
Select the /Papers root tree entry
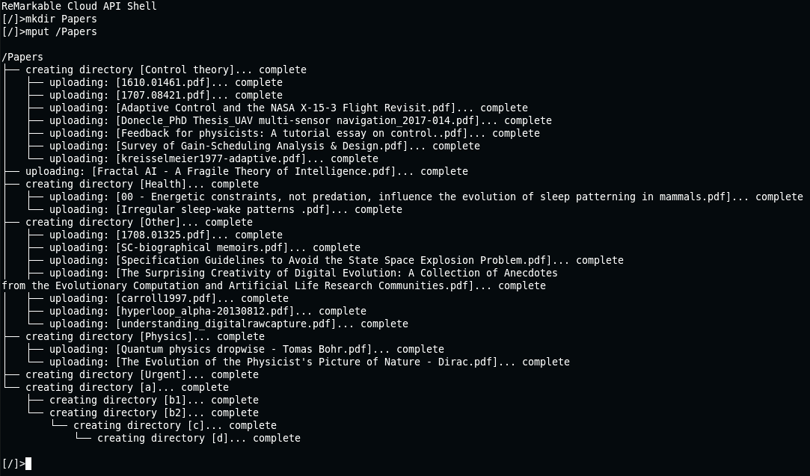tap(22, 57)
